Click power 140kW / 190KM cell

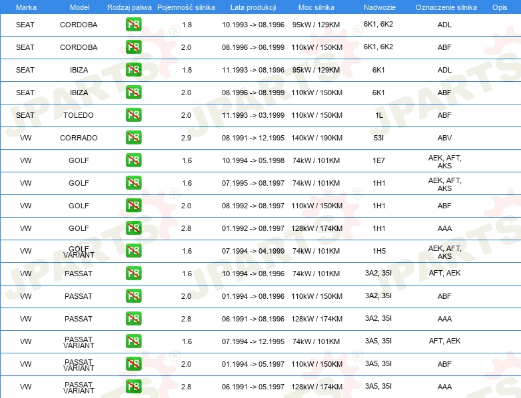coord(317,138)
